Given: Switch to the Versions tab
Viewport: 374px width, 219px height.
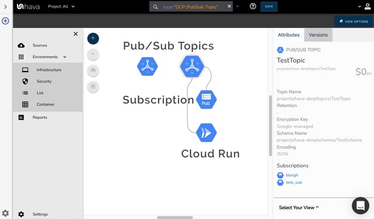Looking at the screenshot, I should tap(318, 35).
